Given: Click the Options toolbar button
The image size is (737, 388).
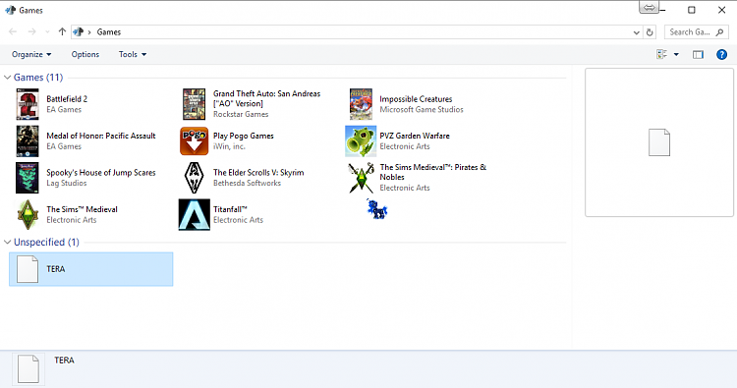Looking at the screenshot, I should 85,54.
